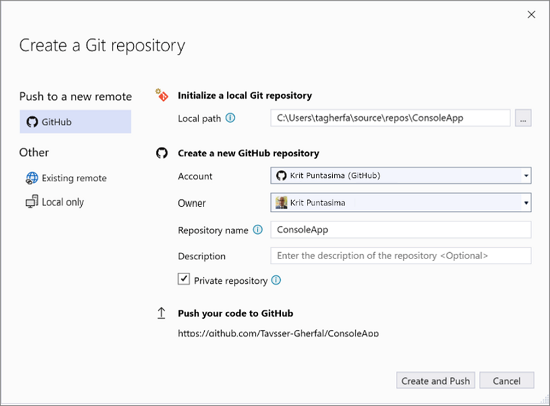
Task: Click GitHub icon inside Account dropdown
Action: tap(282, 175)
